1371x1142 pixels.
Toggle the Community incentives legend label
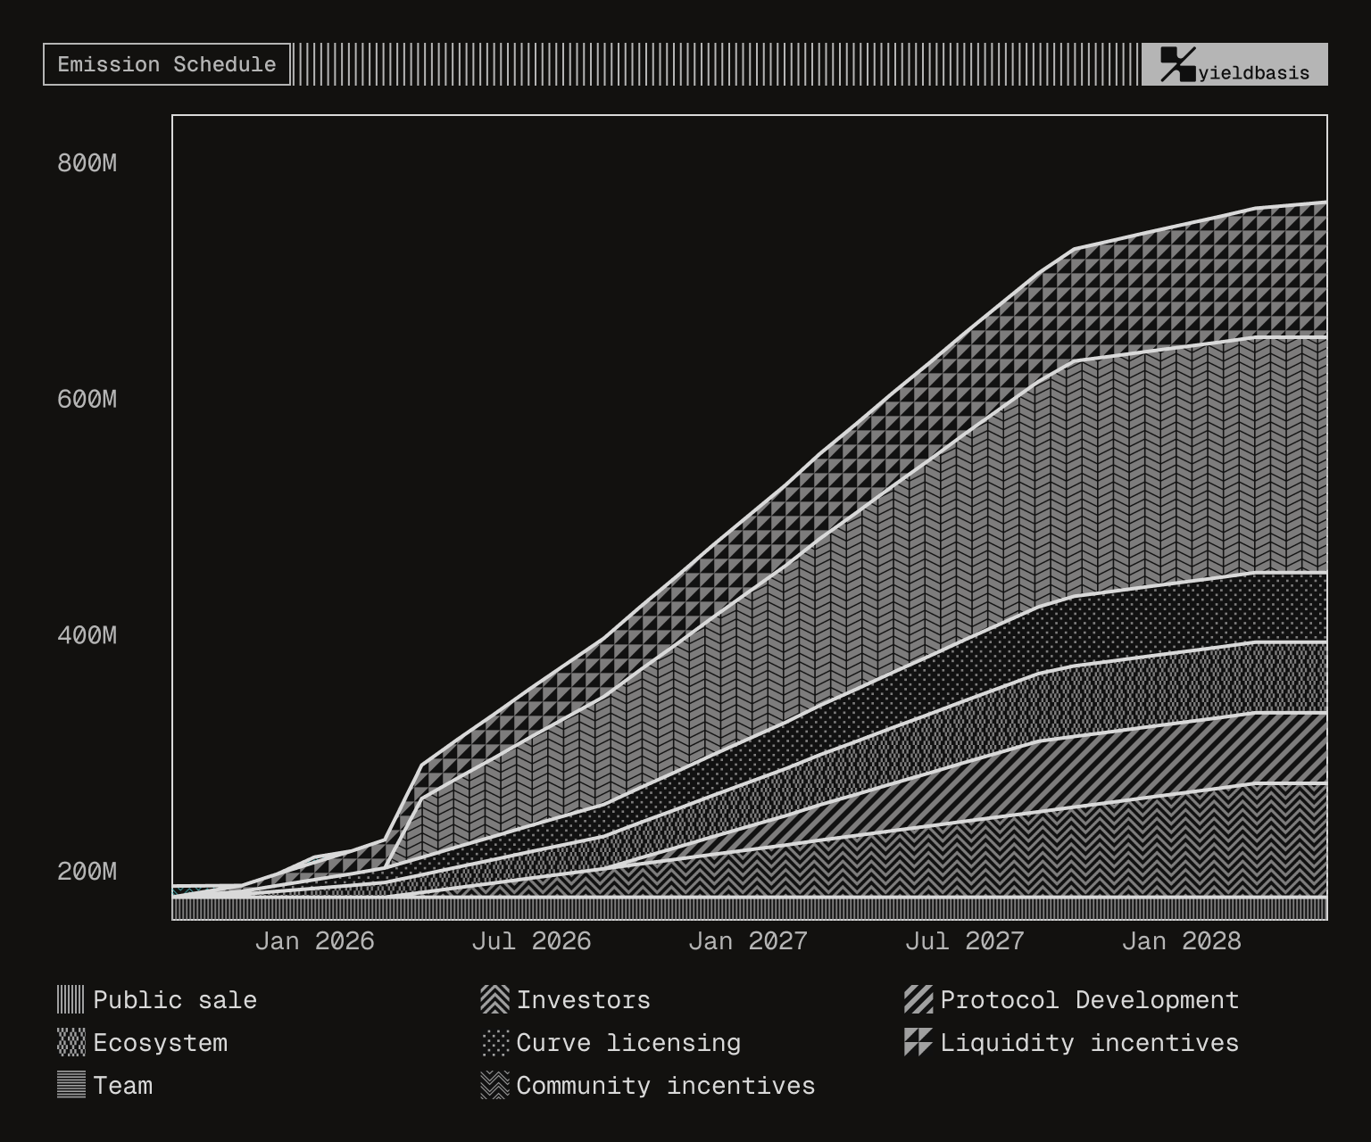[x=665, y=1086]
